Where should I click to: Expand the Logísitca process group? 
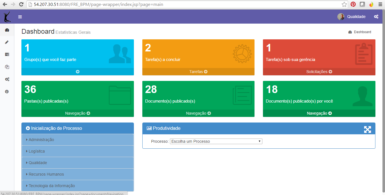point(78,151)
